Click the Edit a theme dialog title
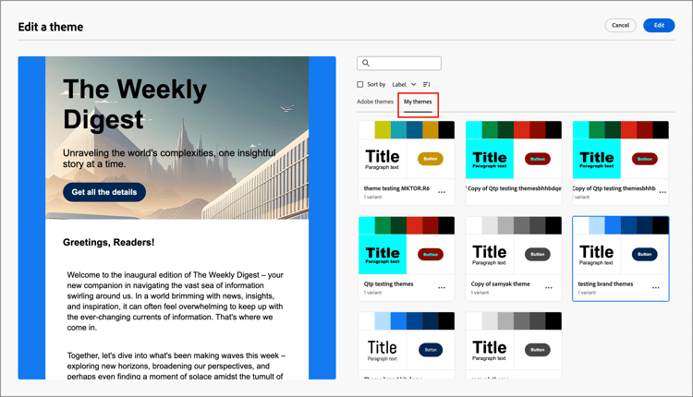The width and height of the screenshot is (693, 397). [51, 27]
